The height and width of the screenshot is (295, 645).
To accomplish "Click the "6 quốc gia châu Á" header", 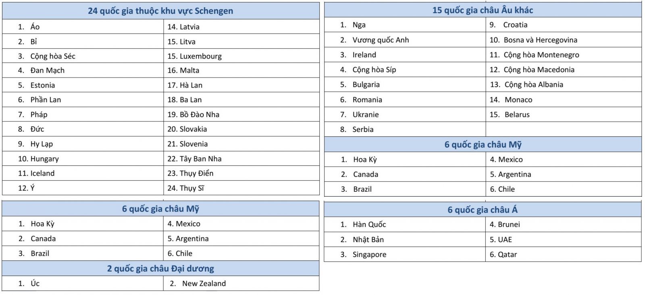I will pyautogui.click(x=483, y=210).
